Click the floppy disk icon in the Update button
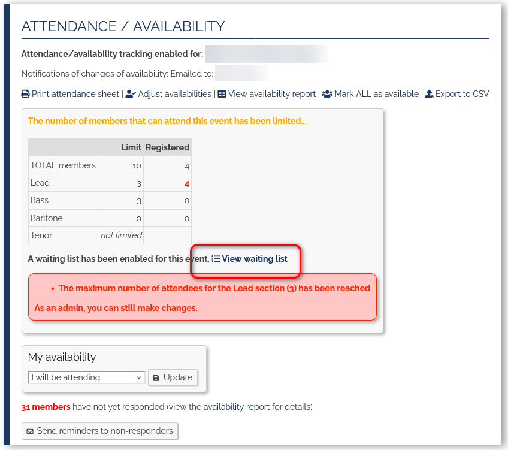This screenshot has width=508, height=450. point(156,378)
